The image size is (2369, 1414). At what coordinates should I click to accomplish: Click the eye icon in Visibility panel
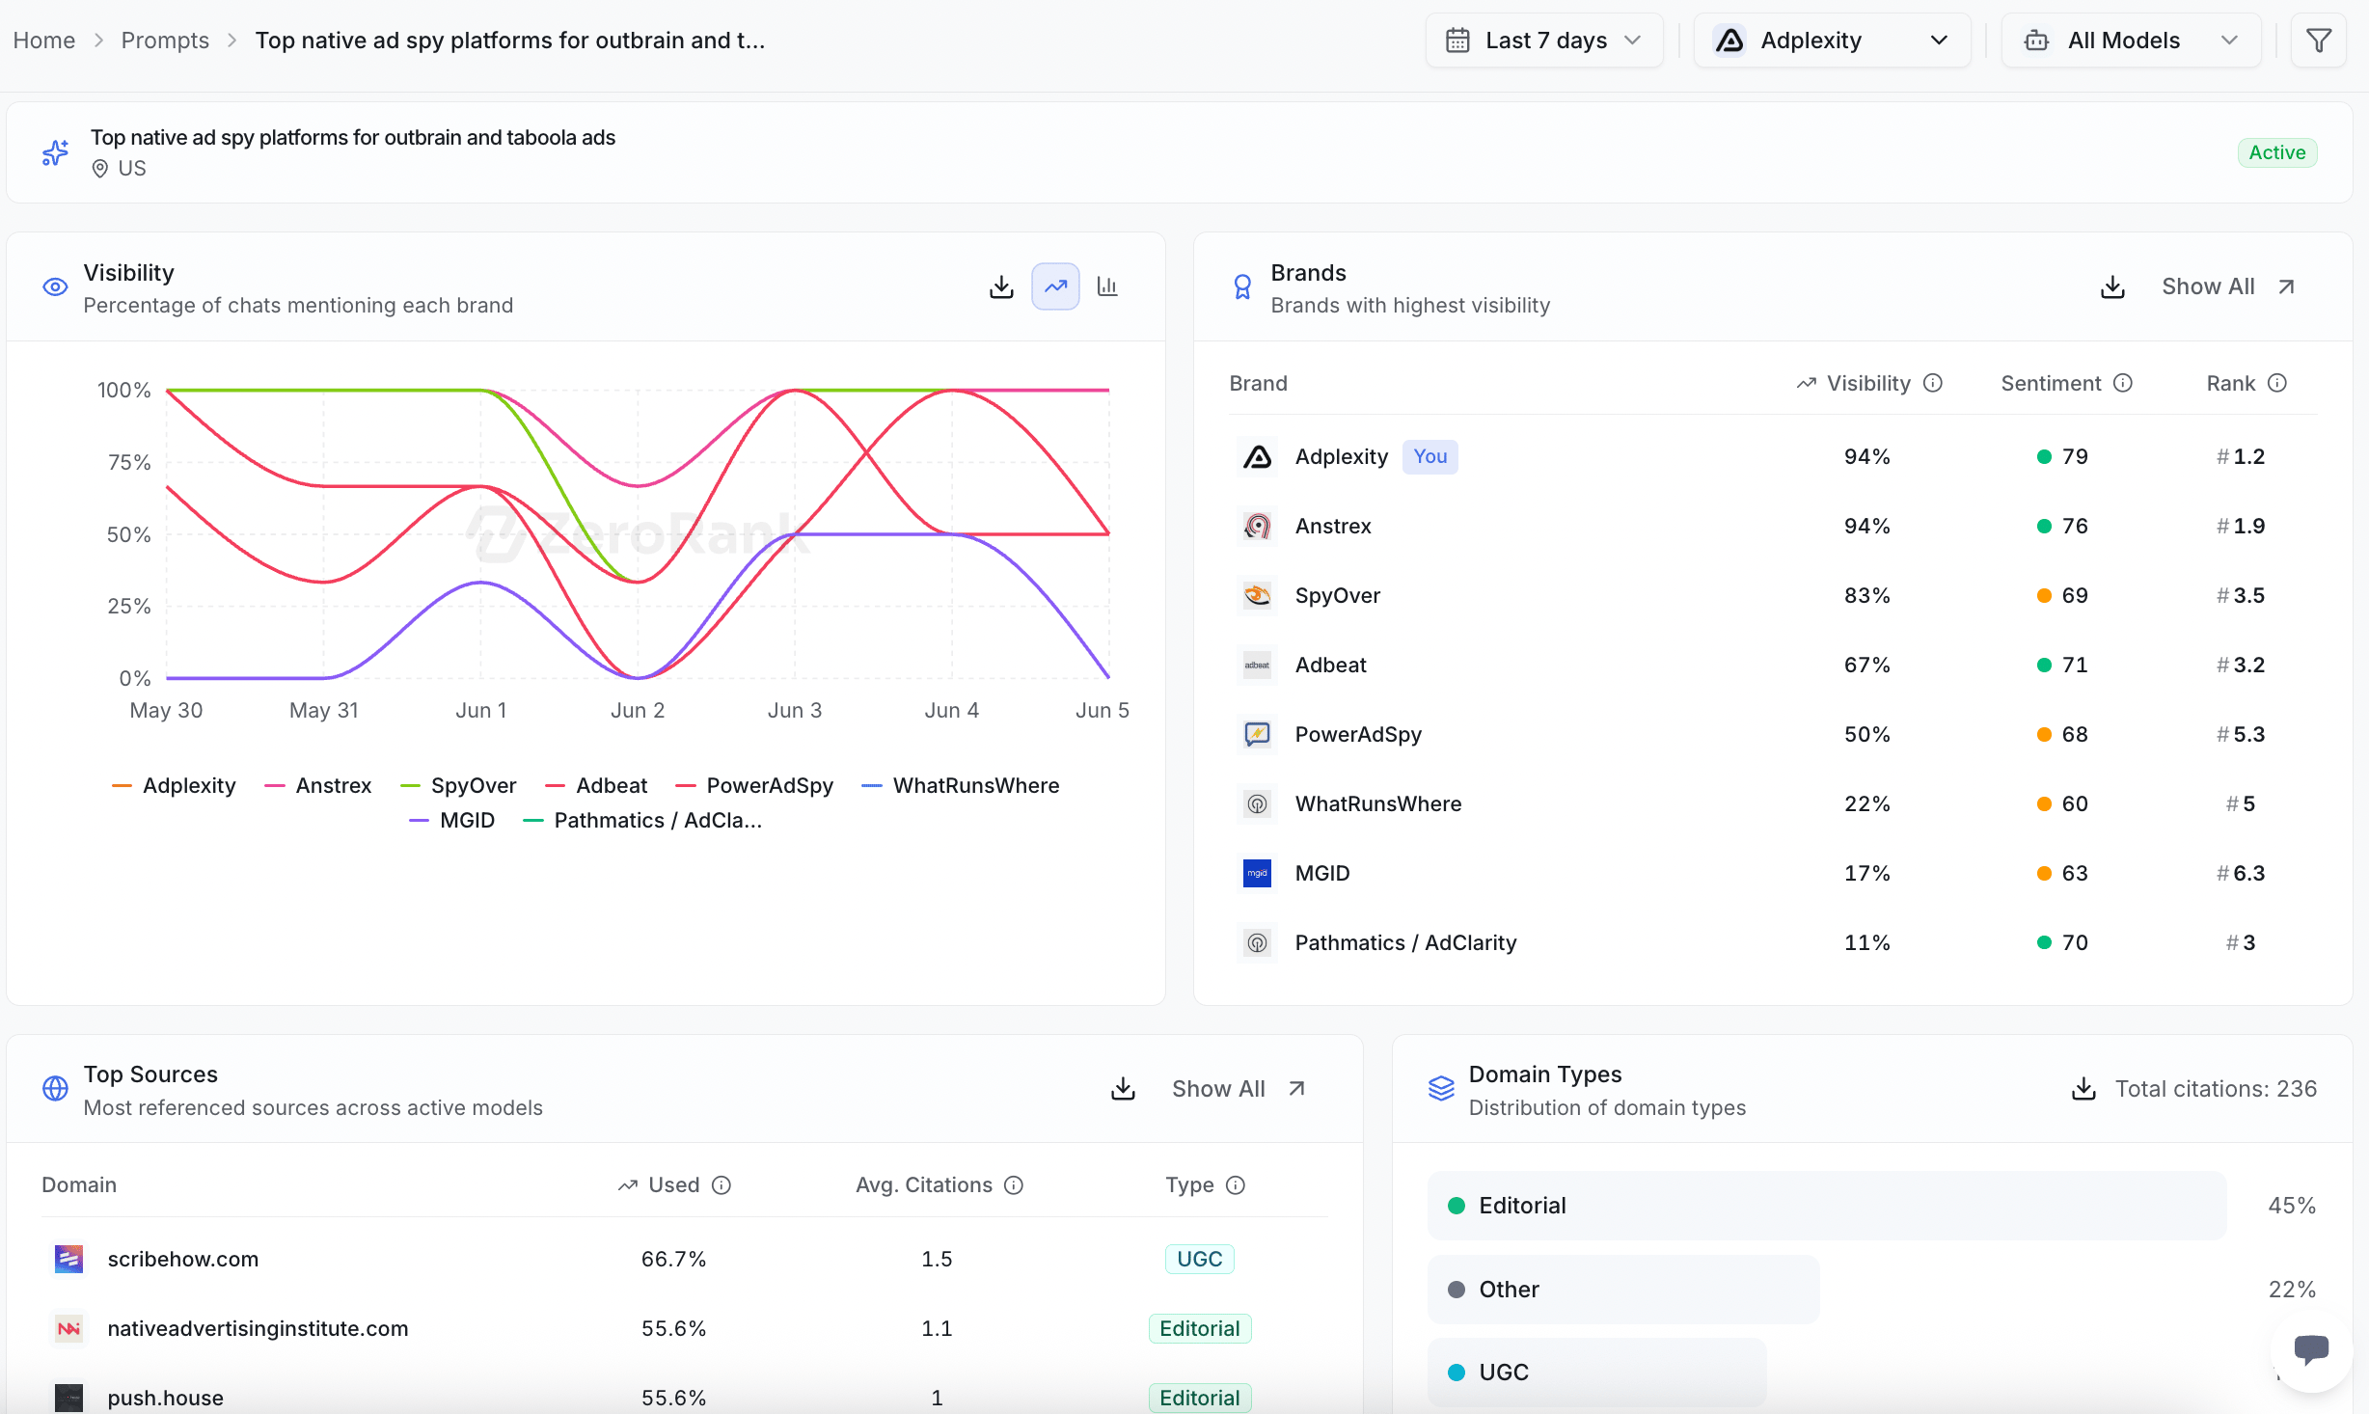55,287
